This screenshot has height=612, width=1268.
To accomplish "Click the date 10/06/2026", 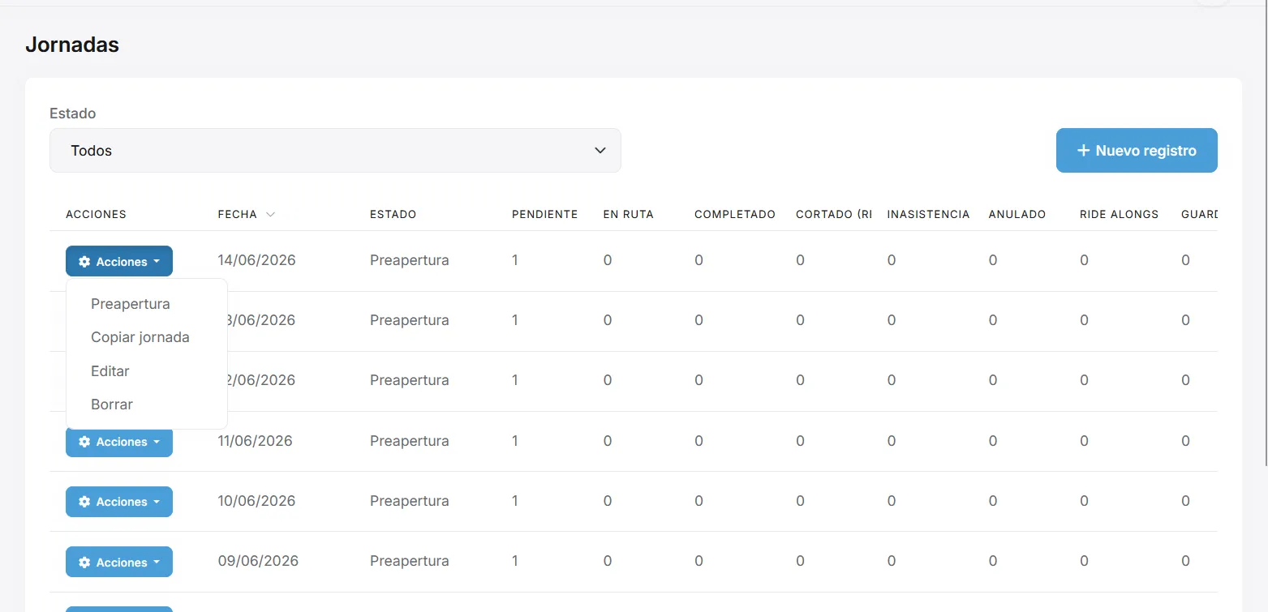I will coord(256,501).
